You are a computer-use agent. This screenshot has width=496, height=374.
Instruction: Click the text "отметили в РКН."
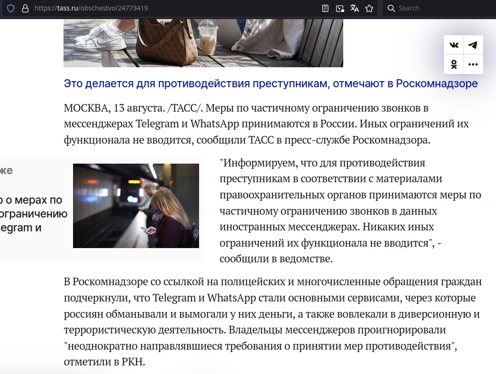click(x=105, y=362)
